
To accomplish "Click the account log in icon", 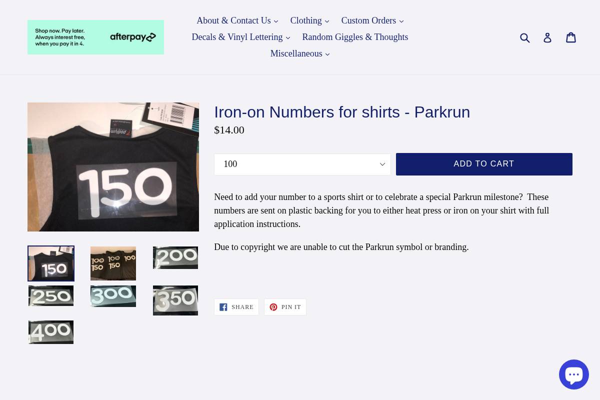I will (x=547, y=37).
